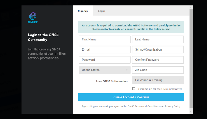Image resolution: width=207 pixels, height=119 pixels.
Task: Click the country dropdown arrow
Action: click(x=126, y=70)
